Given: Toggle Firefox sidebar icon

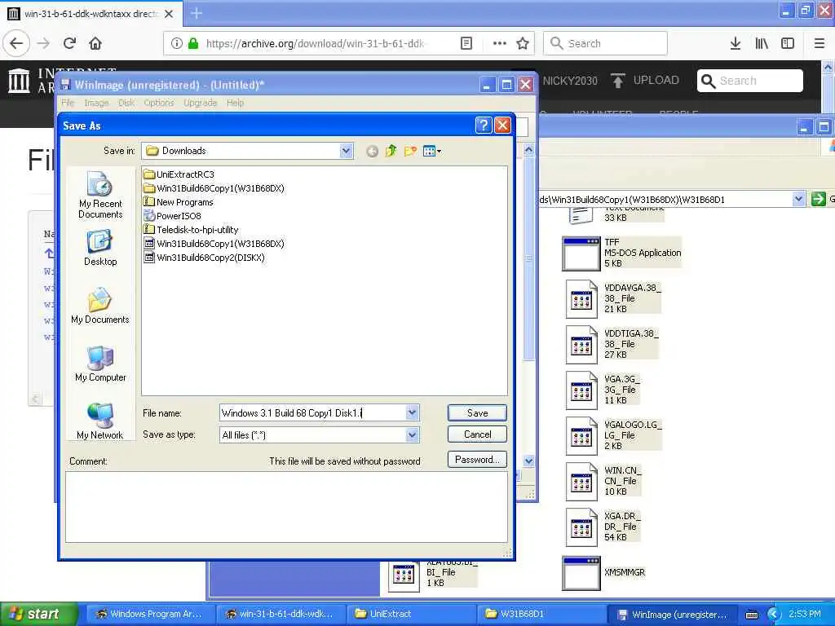Looking at the screenshot, I should 788,43.
